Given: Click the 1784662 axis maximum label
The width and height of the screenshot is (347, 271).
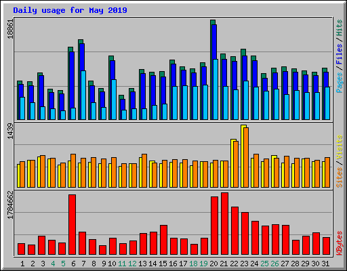Looking at the screenshot, I should [10, 205].
